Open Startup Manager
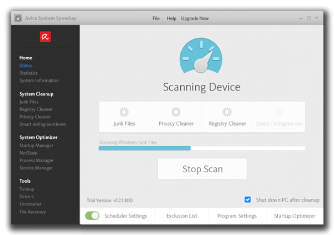Image resolution: width=334 pixels, height=235 pixels. tap(37, 146)
